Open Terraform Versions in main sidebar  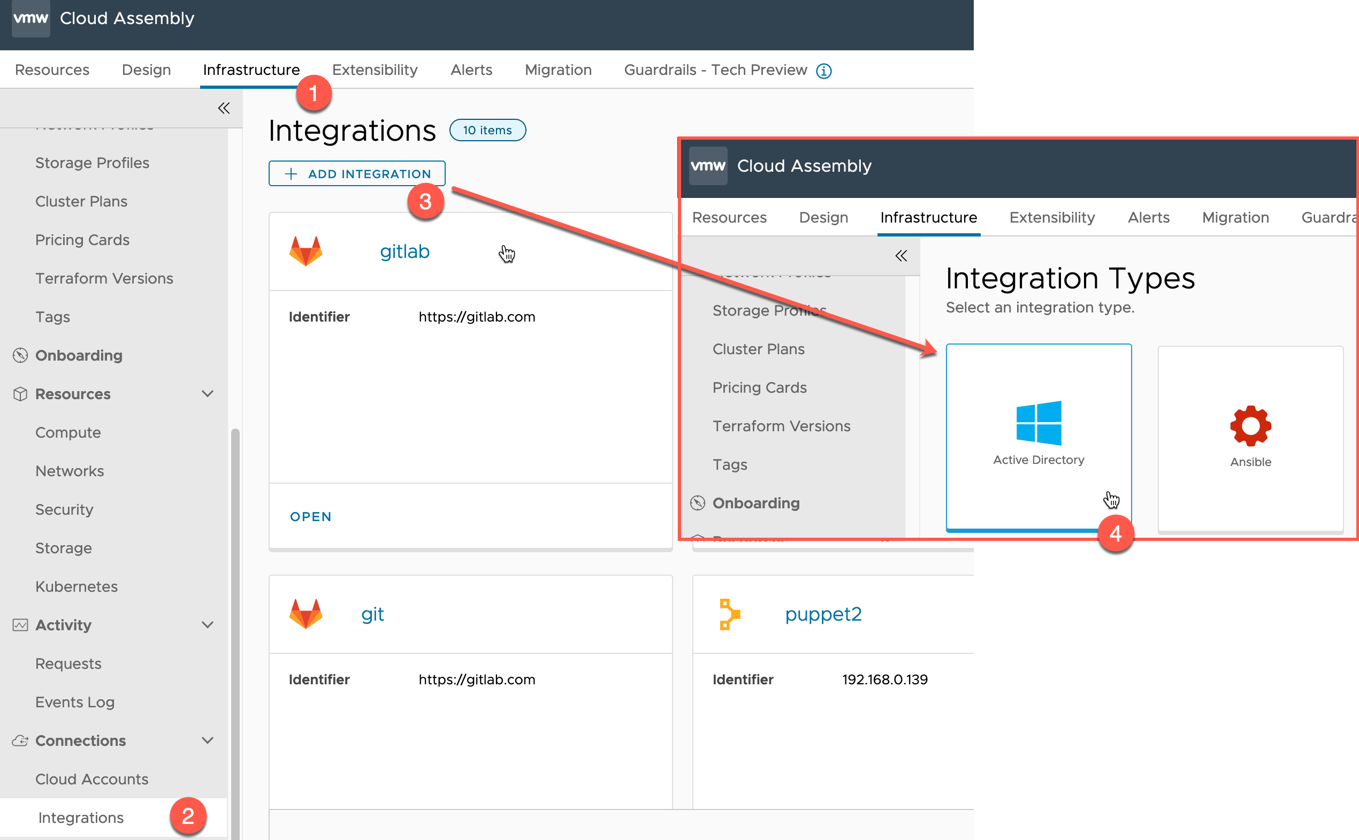[x=104, y=278]
